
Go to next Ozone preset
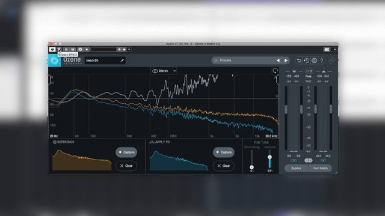(x=286, y=60)
